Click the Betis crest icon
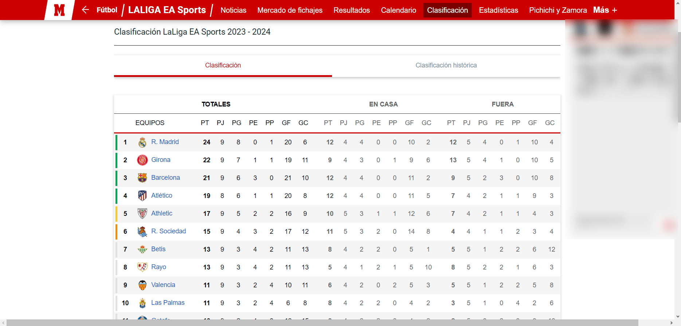 coord(142,249)
